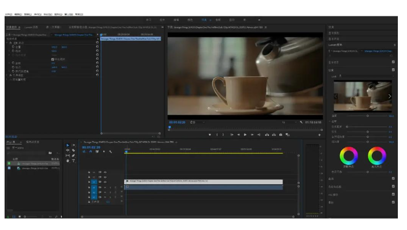
Task: Click the Export Frame camera icon
Action: point(281,135)
